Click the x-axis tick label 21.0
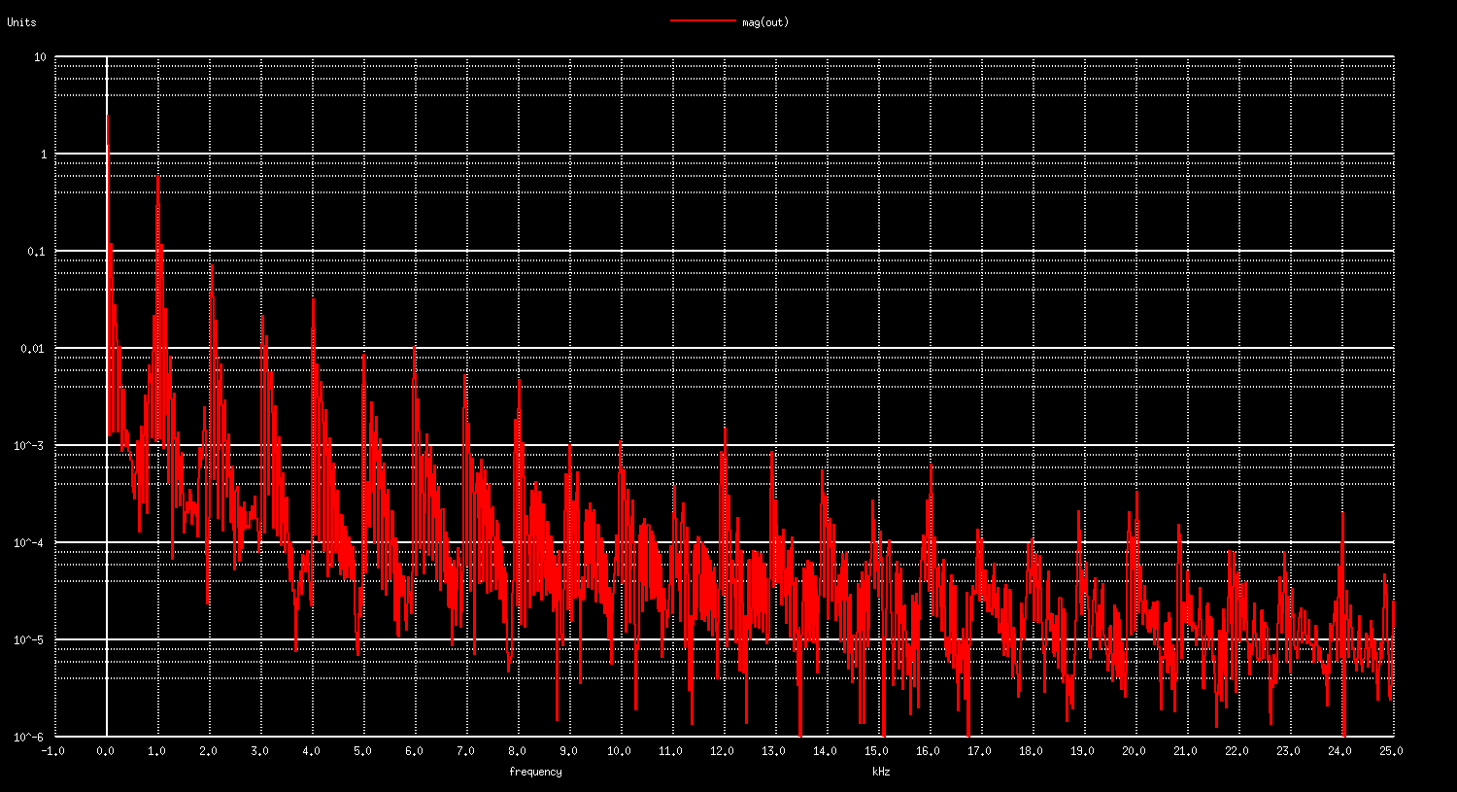The height and width of the screenshot is (792, 1457). coord(1184,751)
